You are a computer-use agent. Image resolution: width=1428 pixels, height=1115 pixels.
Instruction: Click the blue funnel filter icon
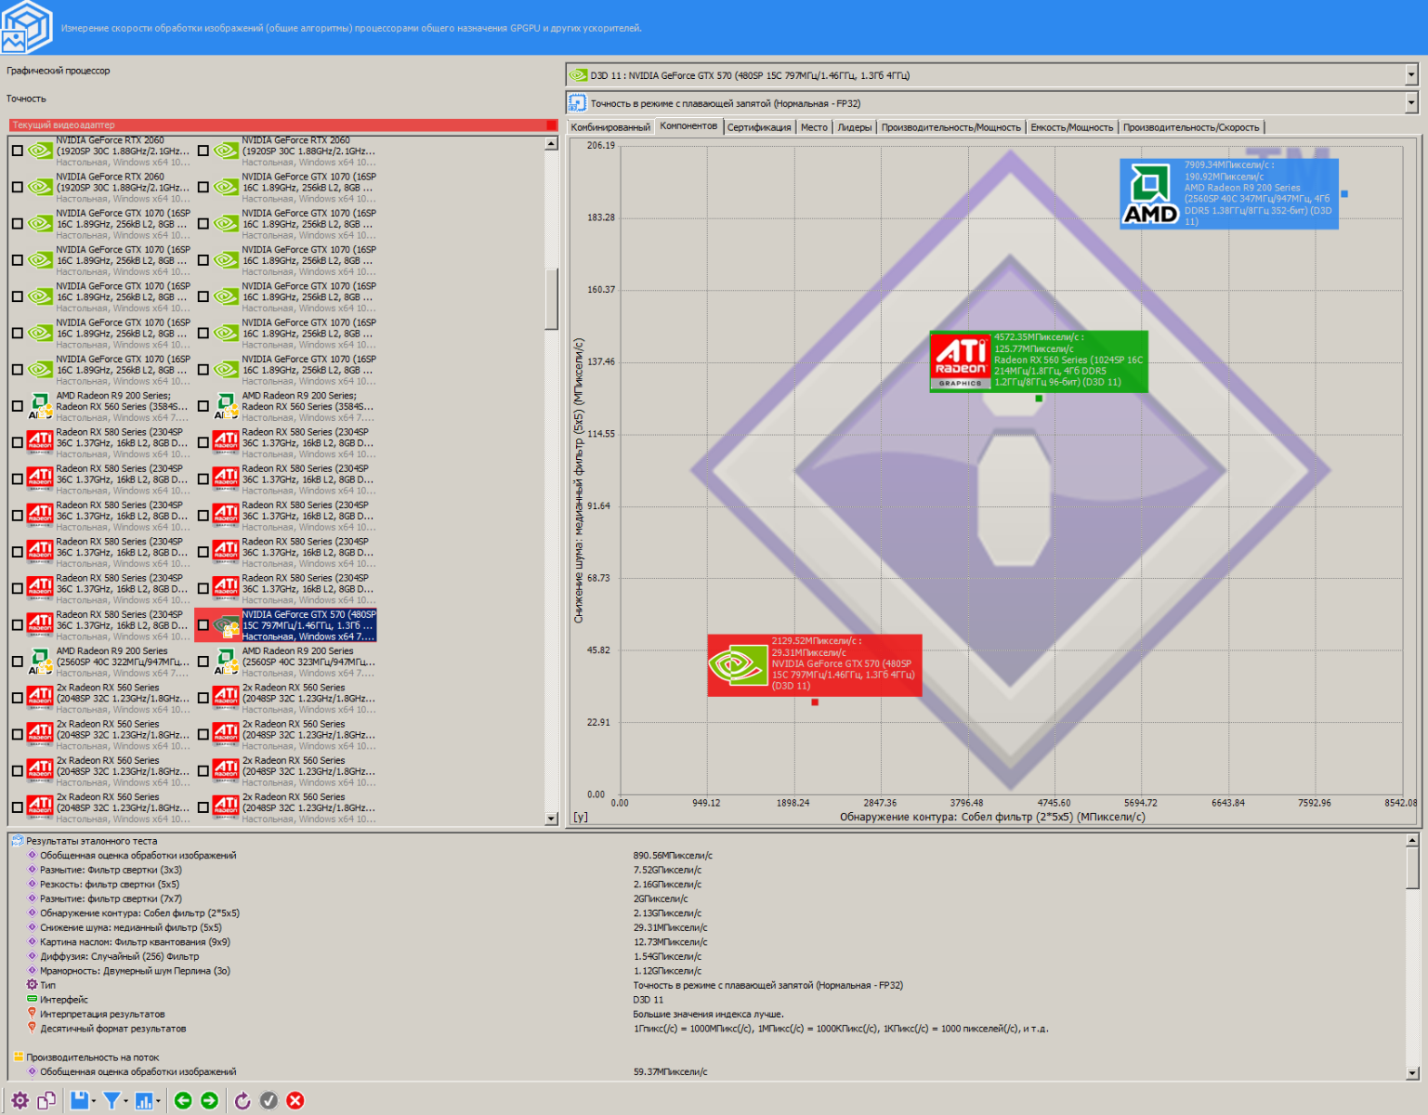[x=111, y=1101]
